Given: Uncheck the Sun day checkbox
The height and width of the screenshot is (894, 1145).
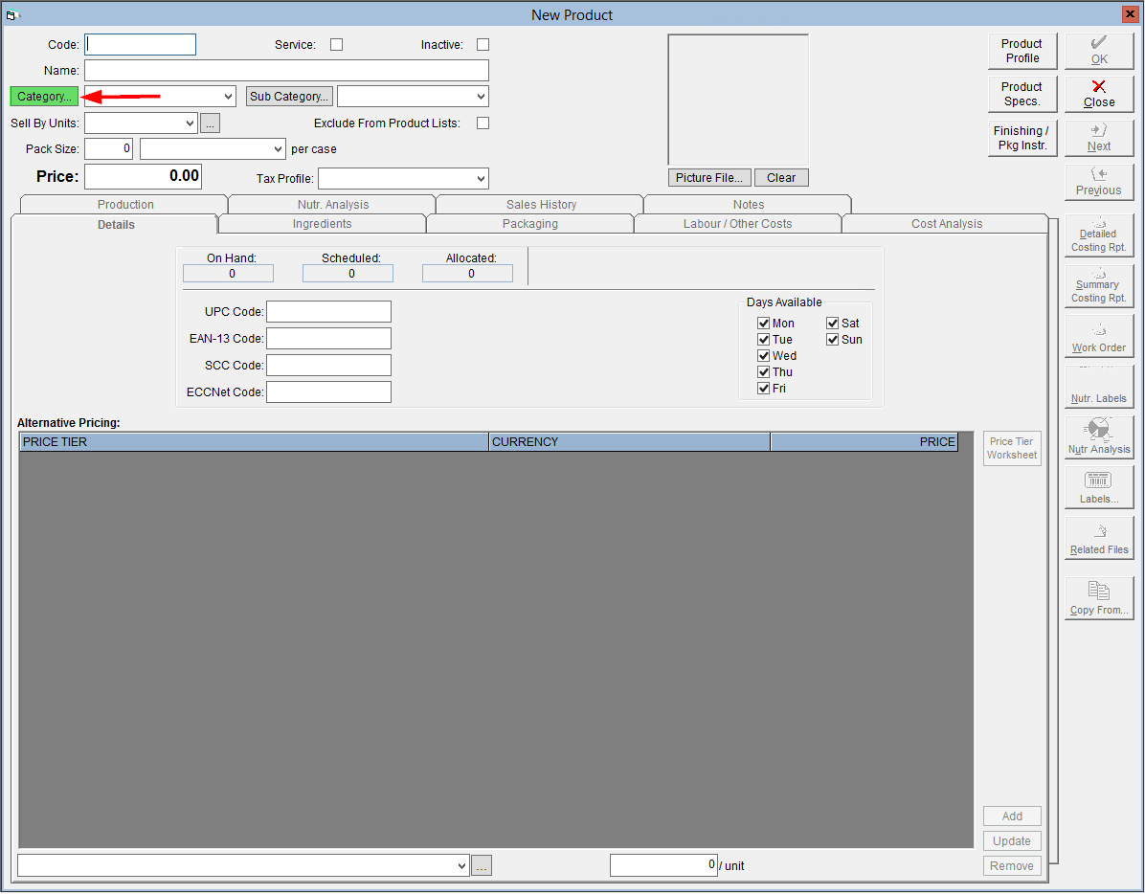Looking at the screenshot, I should 833,340.
